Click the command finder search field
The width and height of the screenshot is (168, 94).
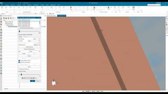point(154,5)
